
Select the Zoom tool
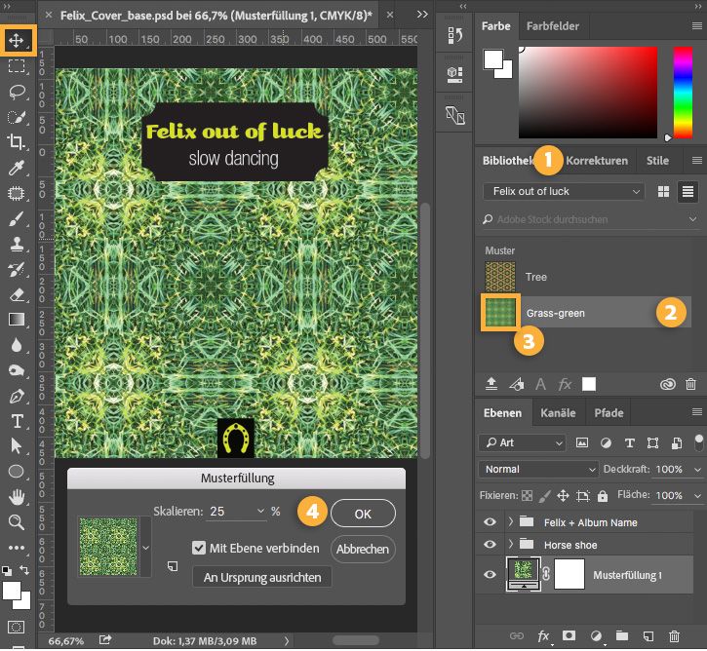17,522
